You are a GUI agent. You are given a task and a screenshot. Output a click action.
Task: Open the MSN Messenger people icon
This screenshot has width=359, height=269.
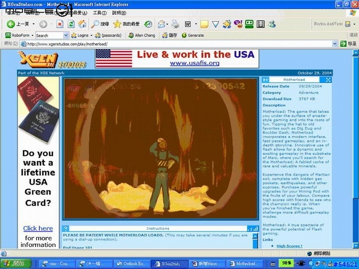(x=272, y=24)
